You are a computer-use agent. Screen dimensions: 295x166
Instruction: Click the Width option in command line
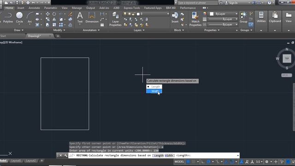[x=169, y=155]
